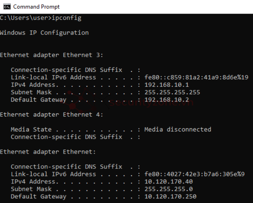Click the IPv4 address 192.168.10.1

click(166, 85)
